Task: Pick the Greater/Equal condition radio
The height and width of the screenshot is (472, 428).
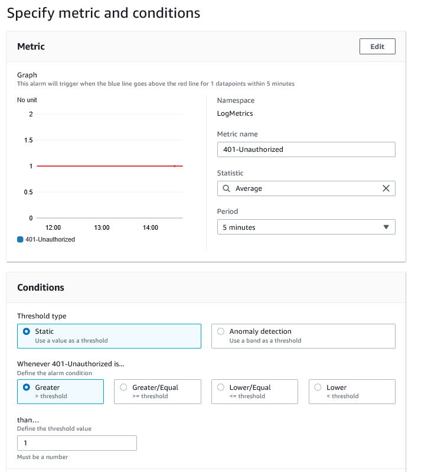Action: pyautogui.click(x=123, y=388)
